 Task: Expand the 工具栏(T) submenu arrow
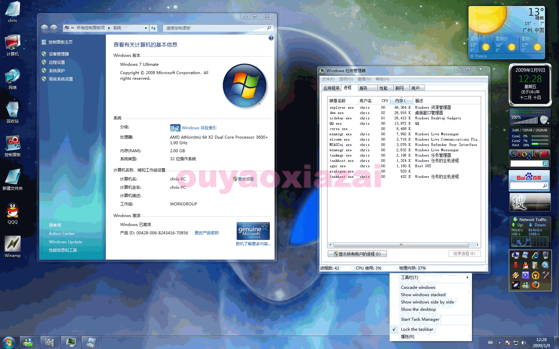click(467, 278)
